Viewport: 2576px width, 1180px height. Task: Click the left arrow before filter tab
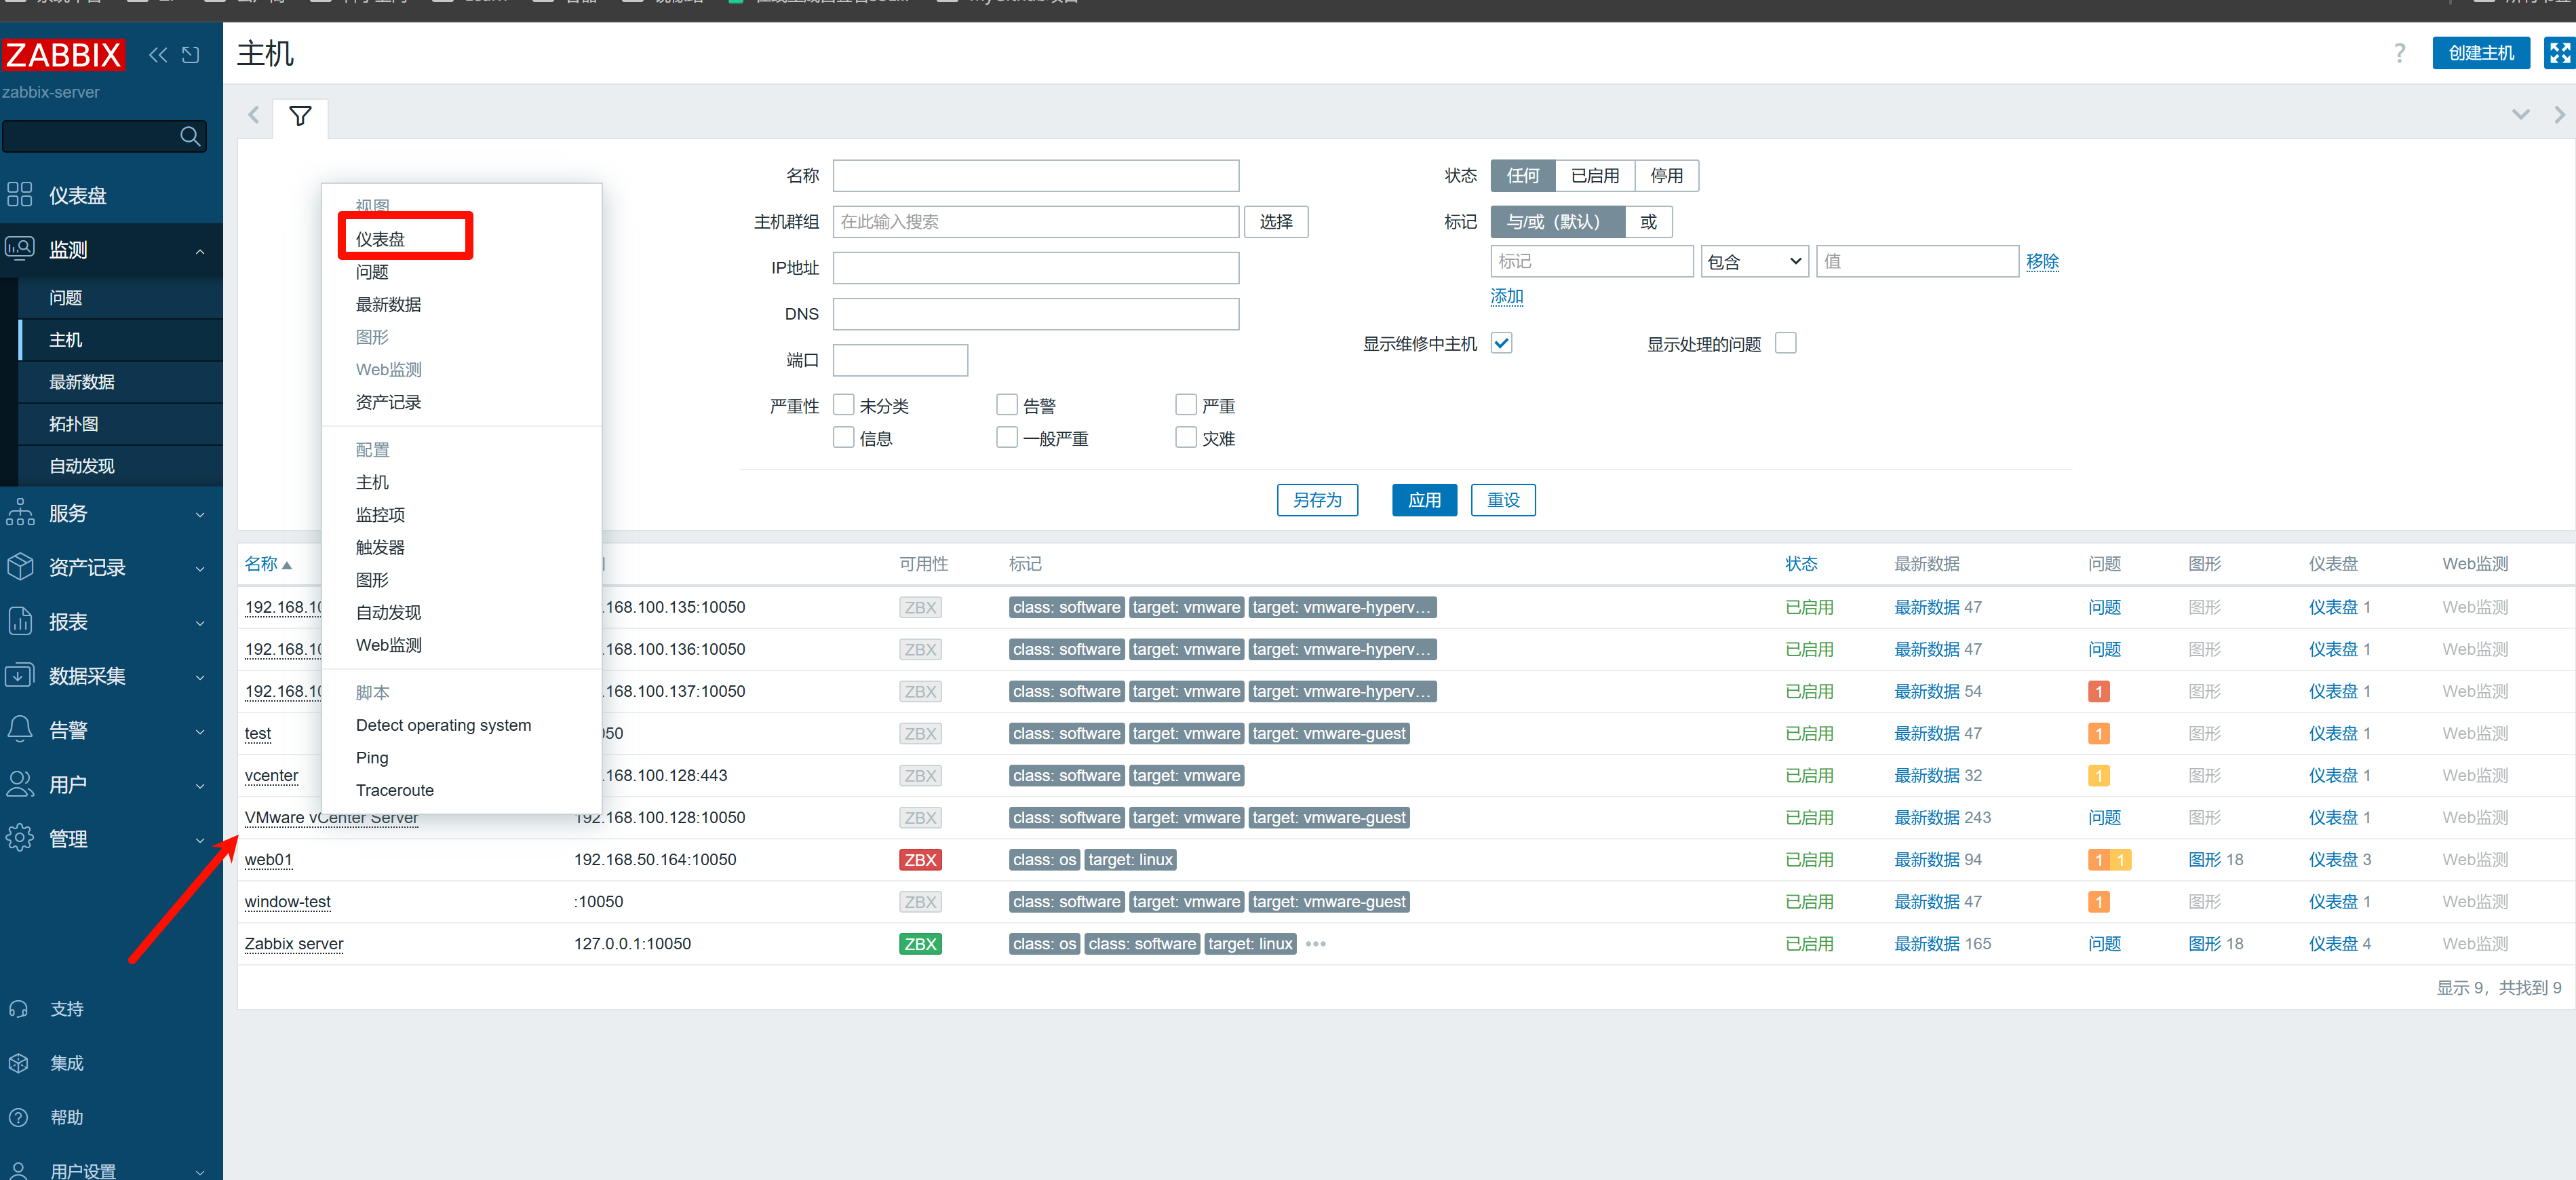253,115
